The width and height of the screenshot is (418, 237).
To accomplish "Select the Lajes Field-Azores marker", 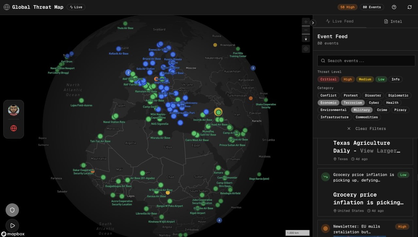I will tap(81, 101).
